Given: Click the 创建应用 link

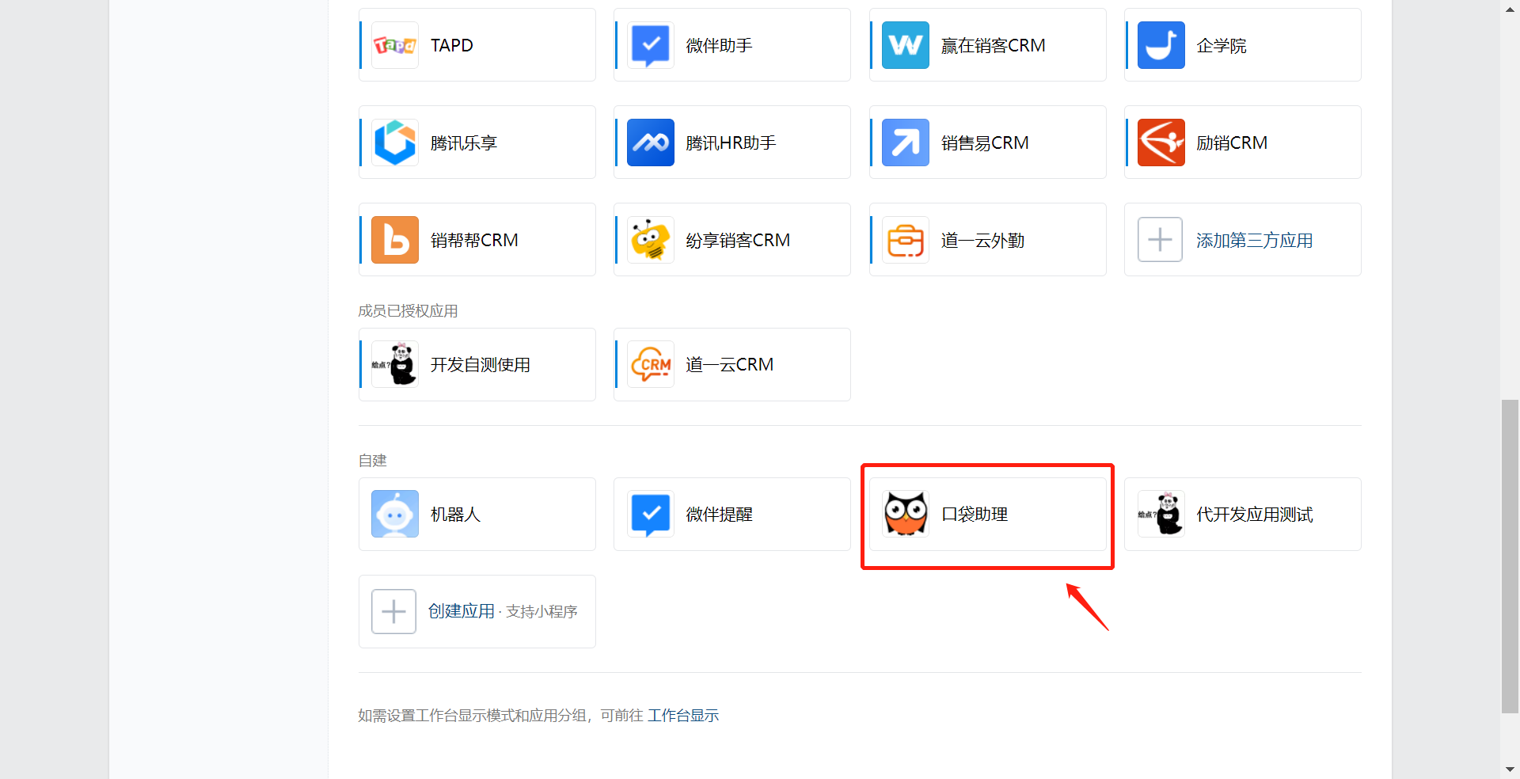Looking at the screenshot, I should [462, 611].
